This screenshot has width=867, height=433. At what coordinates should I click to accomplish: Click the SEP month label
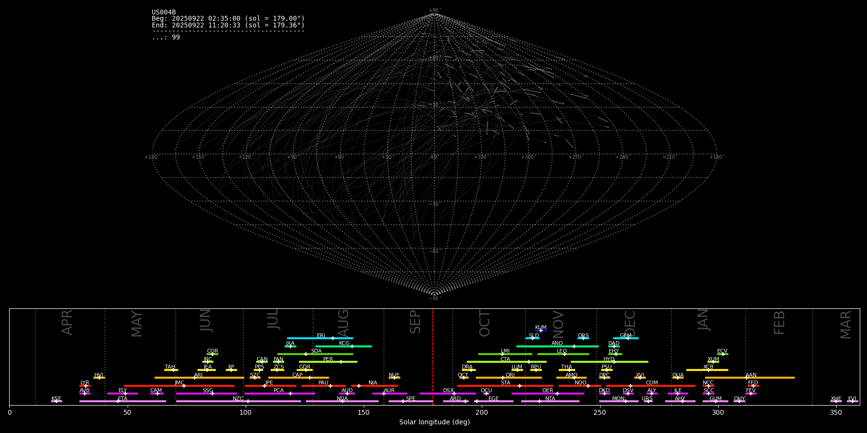point(415,322)
